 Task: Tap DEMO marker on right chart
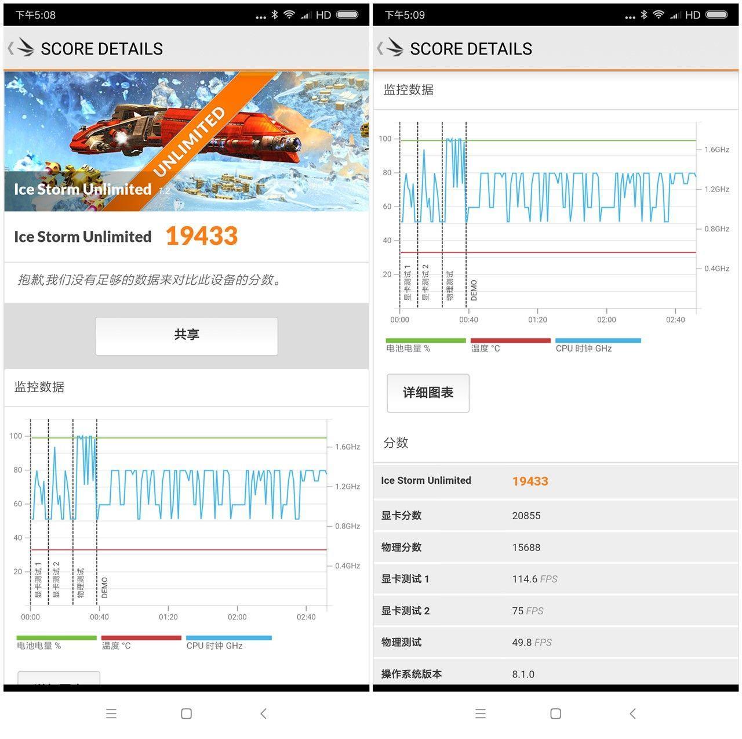click(x=474, y=290)
